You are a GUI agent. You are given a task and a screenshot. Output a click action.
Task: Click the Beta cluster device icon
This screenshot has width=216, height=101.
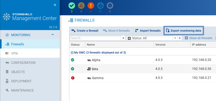89,69
